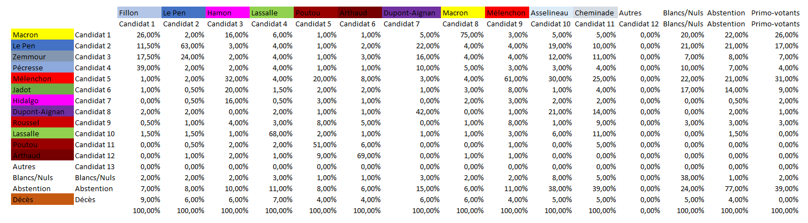The image size is (808, 223).
Task: Select the green Jadot row label
Action: (x=42, y=90)
